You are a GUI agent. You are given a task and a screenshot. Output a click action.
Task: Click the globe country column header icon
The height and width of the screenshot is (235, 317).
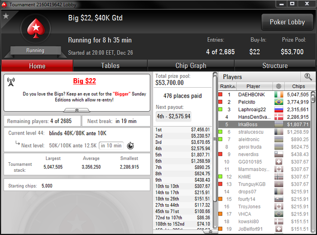279,86
